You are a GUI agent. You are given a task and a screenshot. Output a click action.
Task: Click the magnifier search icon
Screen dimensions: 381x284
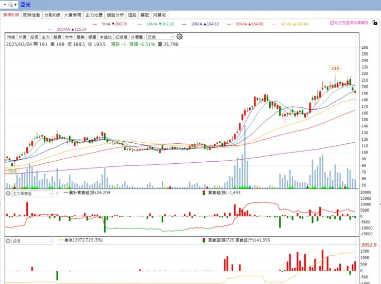tap(10, 5)
